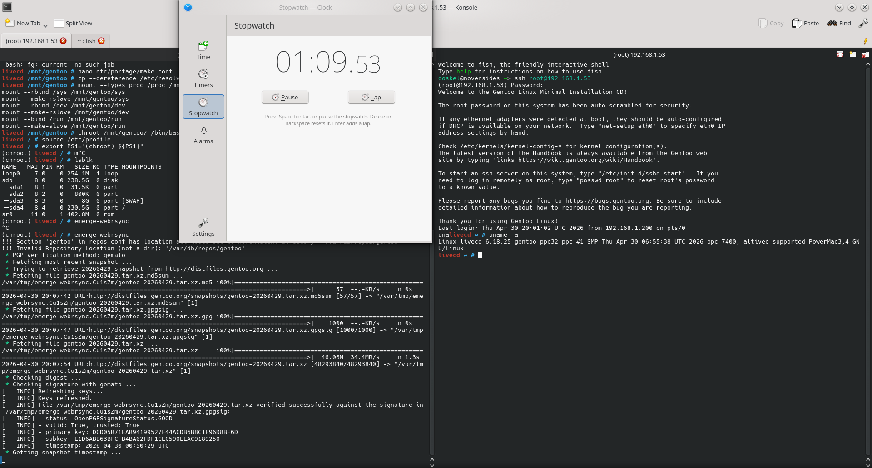Click the Stopwatch page heading
The width and height of the screenshot is (872, 468).
[254, 26]
